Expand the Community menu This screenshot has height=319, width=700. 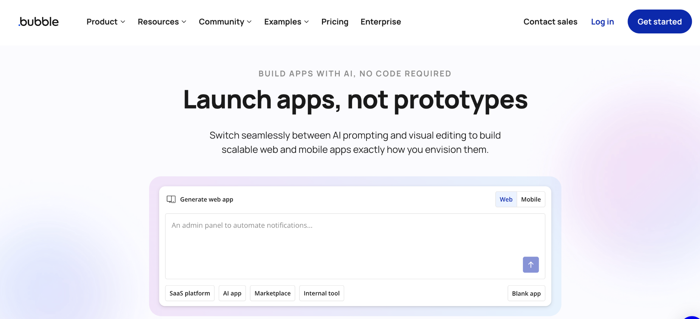click(225, 22)
